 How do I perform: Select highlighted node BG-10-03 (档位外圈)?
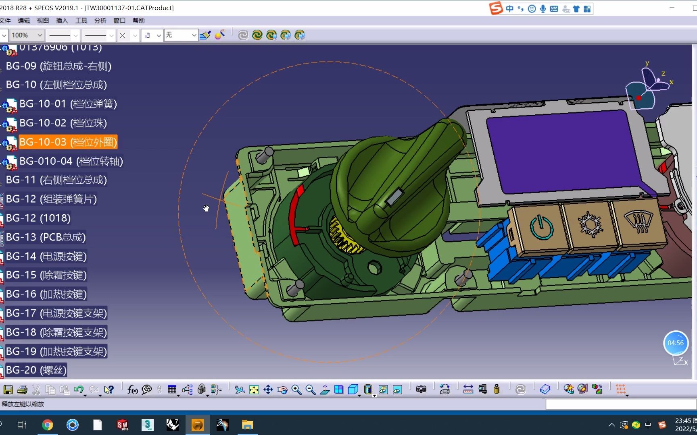pos(68,142)
